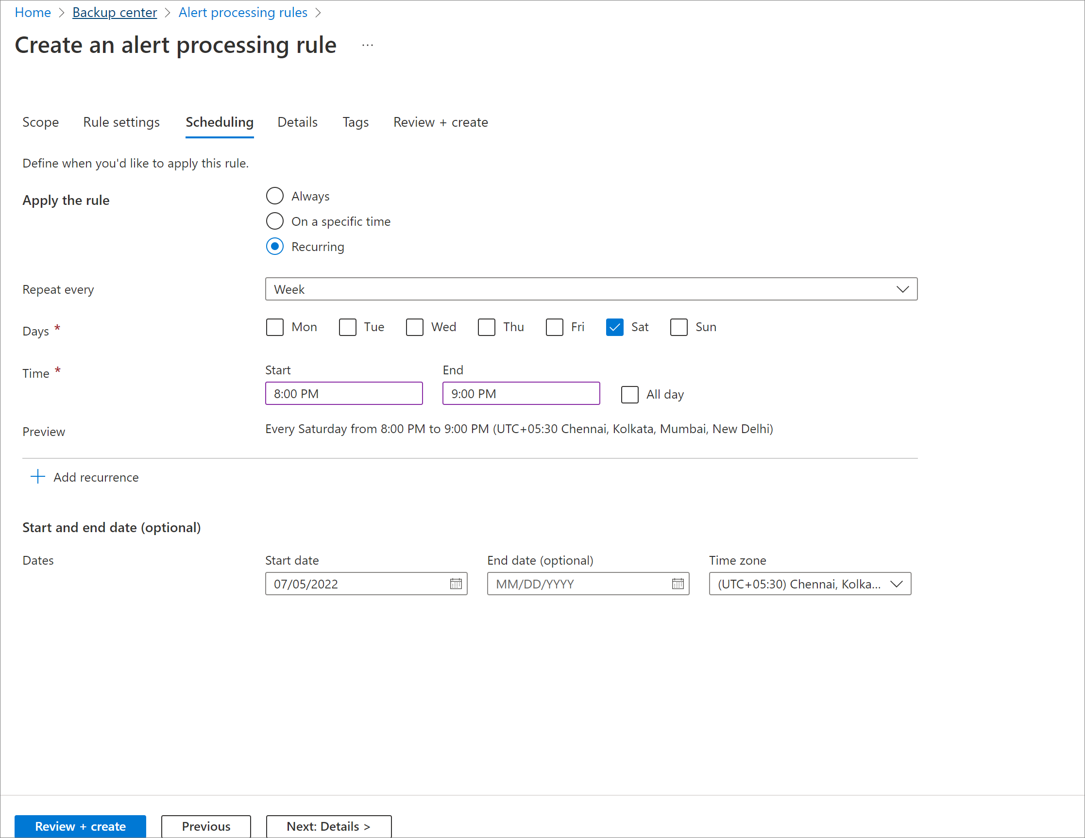Select the On a specific time radio button

pyautogui.click(x=276, y=221)
